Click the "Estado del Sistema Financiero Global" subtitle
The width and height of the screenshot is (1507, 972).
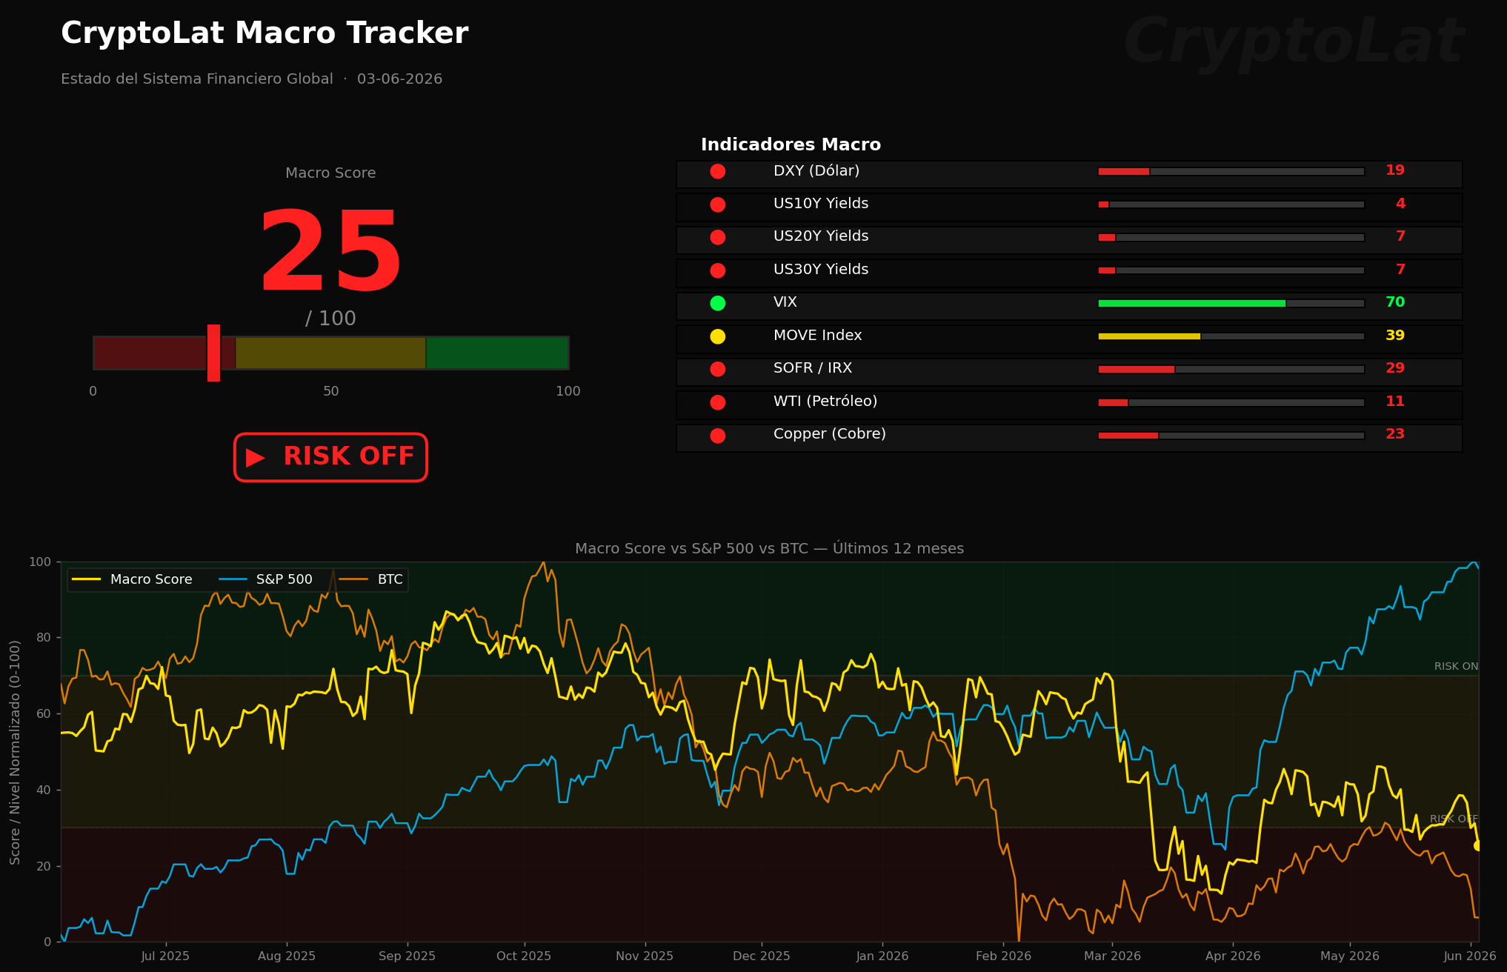(197, 79)
